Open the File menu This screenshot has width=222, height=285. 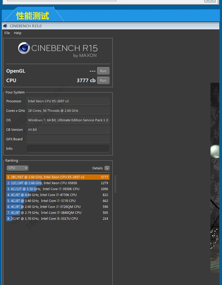[x=7, y=33]
